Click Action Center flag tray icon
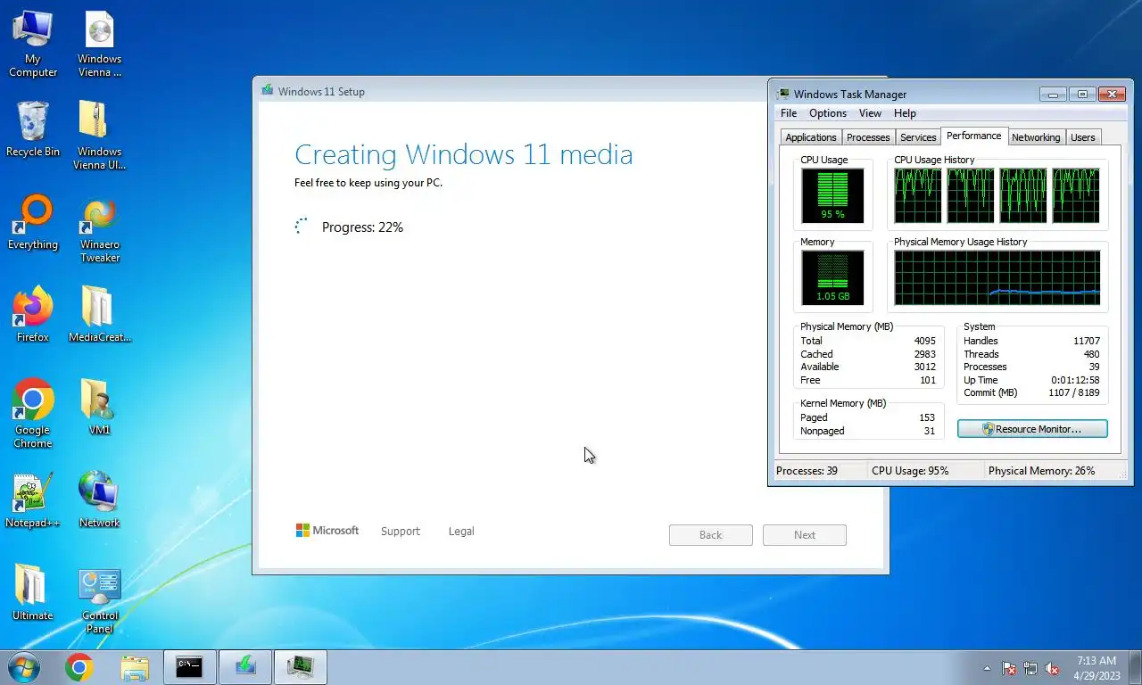1142x685 pixels. point(1009,668)
